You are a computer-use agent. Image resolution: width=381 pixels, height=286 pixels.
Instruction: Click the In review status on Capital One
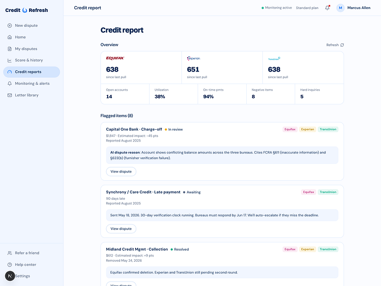pos(174,130)
